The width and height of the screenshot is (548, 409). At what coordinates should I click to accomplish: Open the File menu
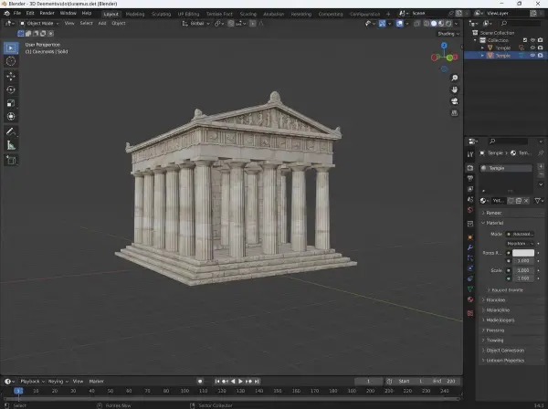(16, 14)
